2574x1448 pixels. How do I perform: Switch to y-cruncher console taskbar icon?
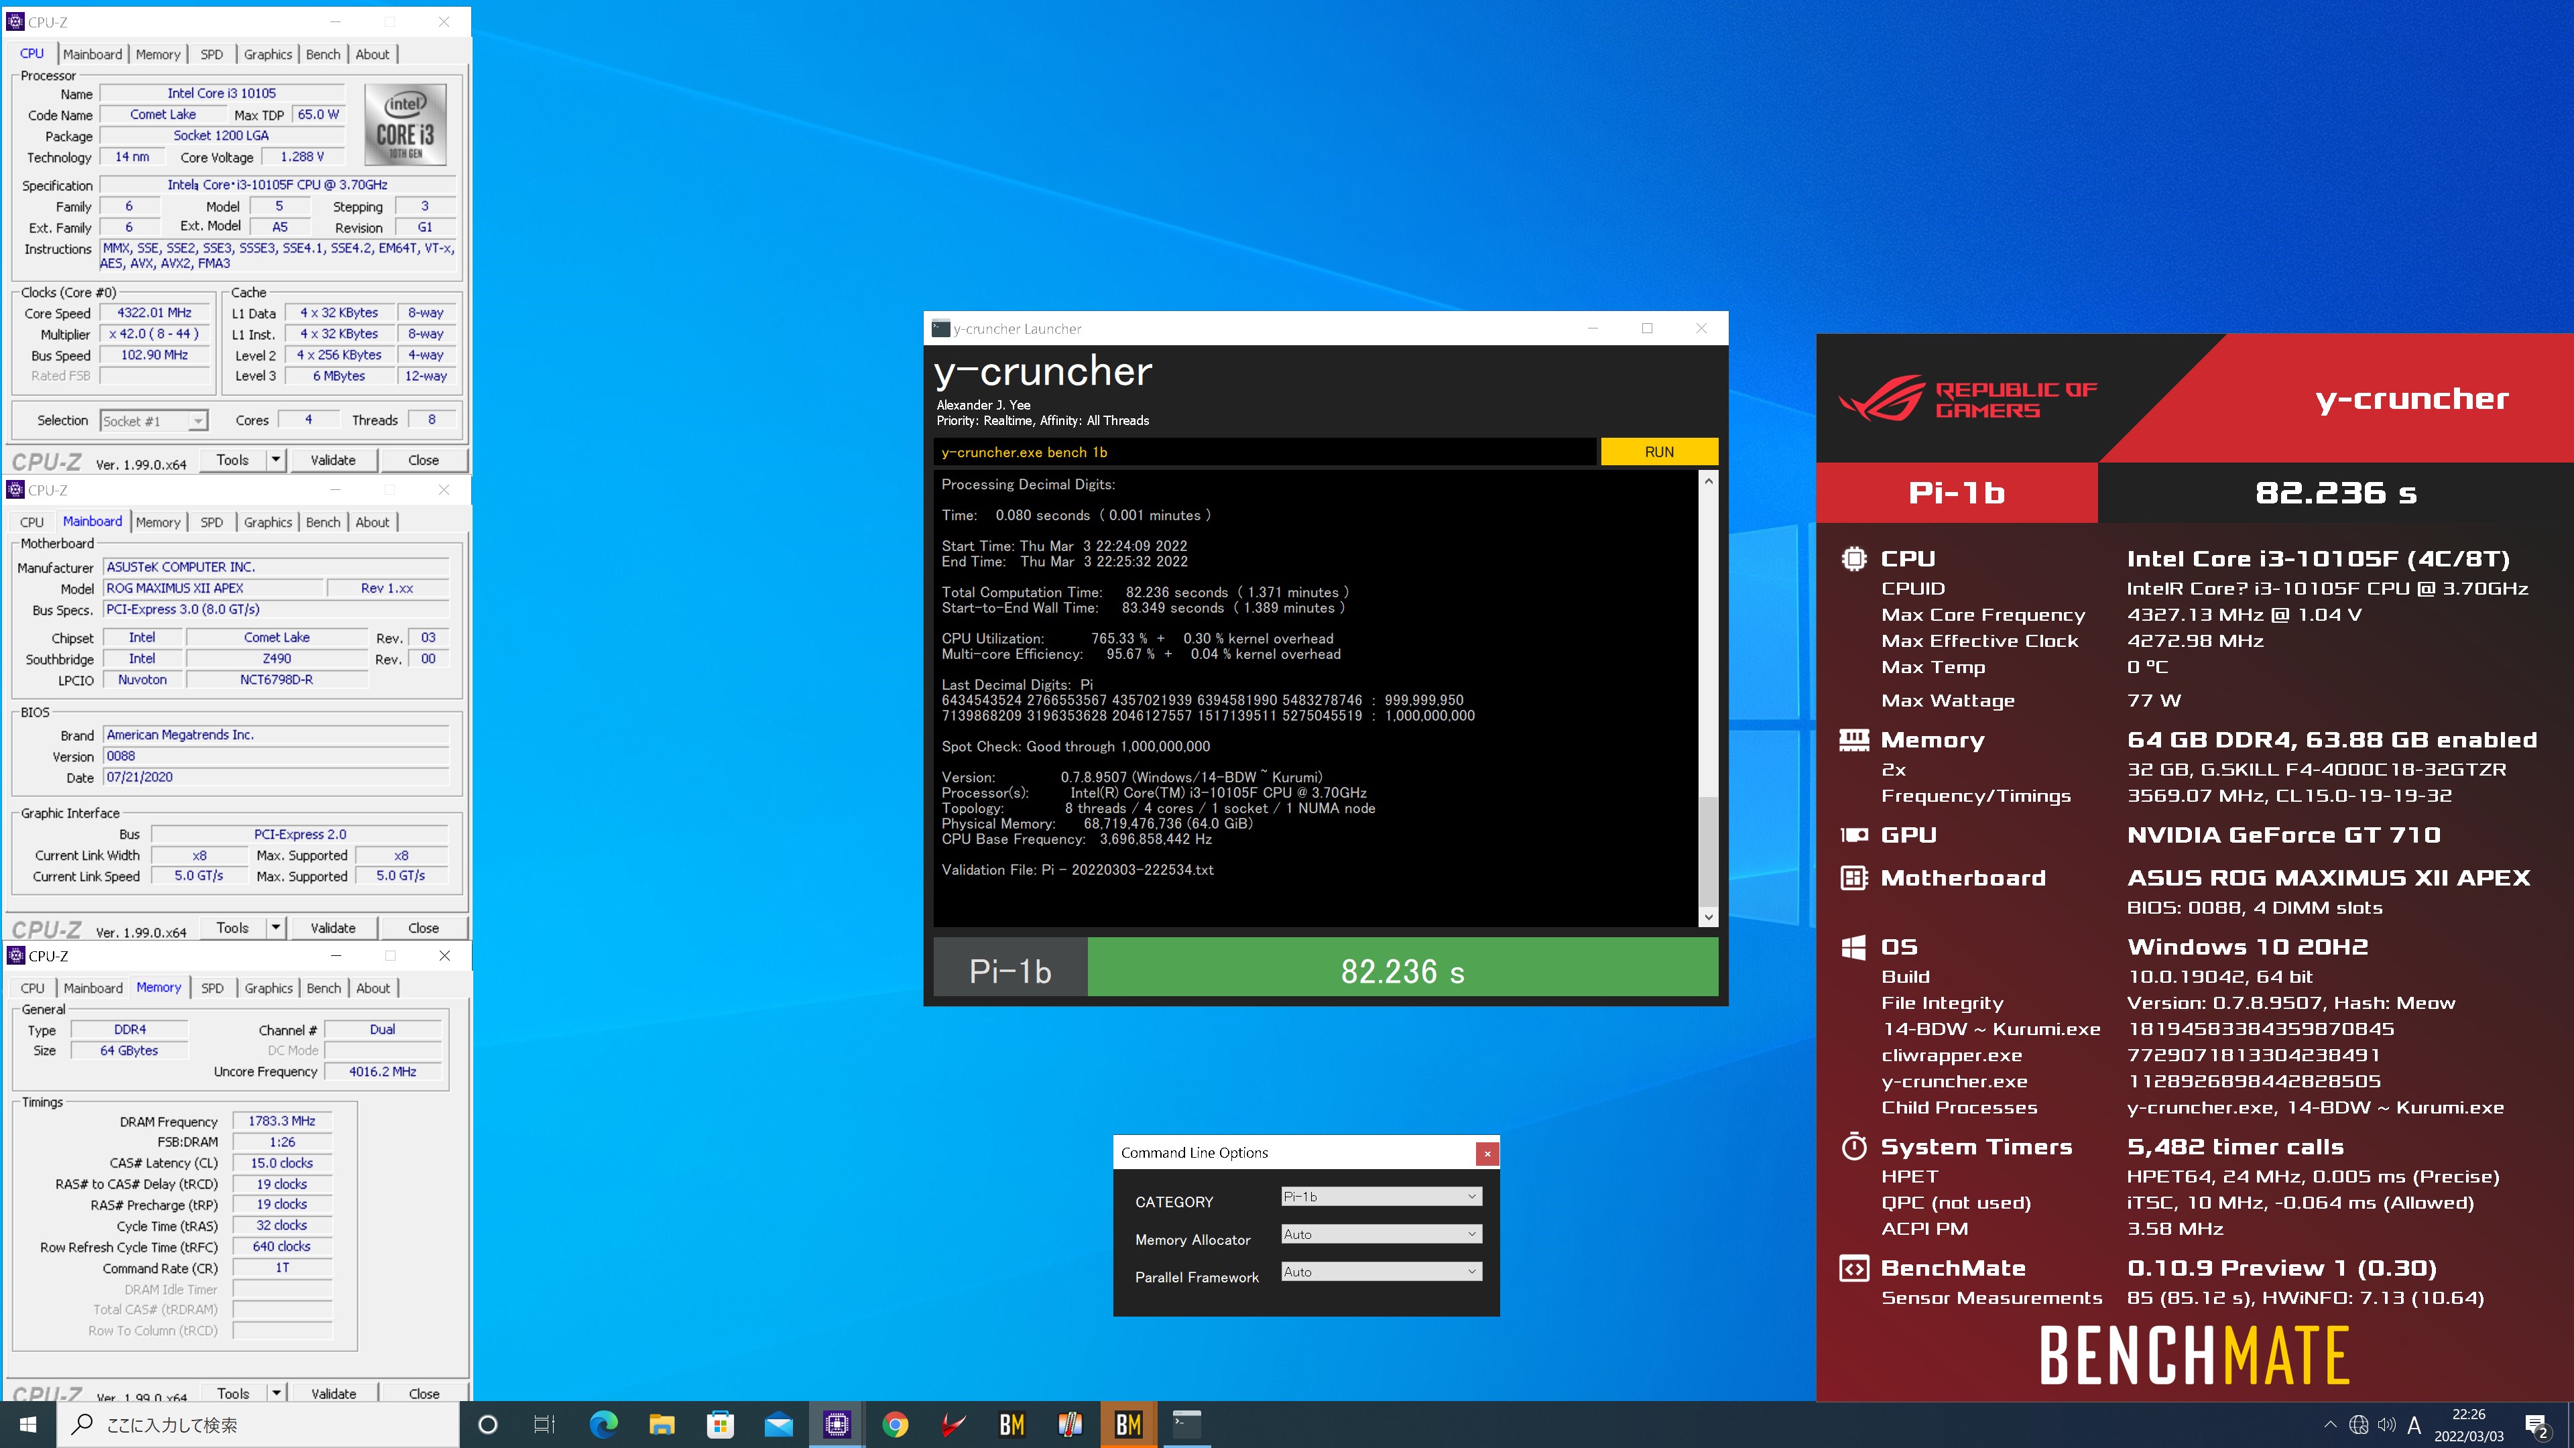coord(1186,1424)
